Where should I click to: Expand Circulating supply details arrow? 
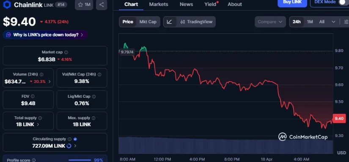click(x=75, y=146)
